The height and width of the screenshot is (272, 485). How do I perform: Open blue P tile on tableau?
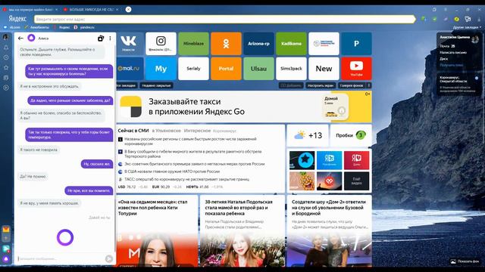(356, 44)
